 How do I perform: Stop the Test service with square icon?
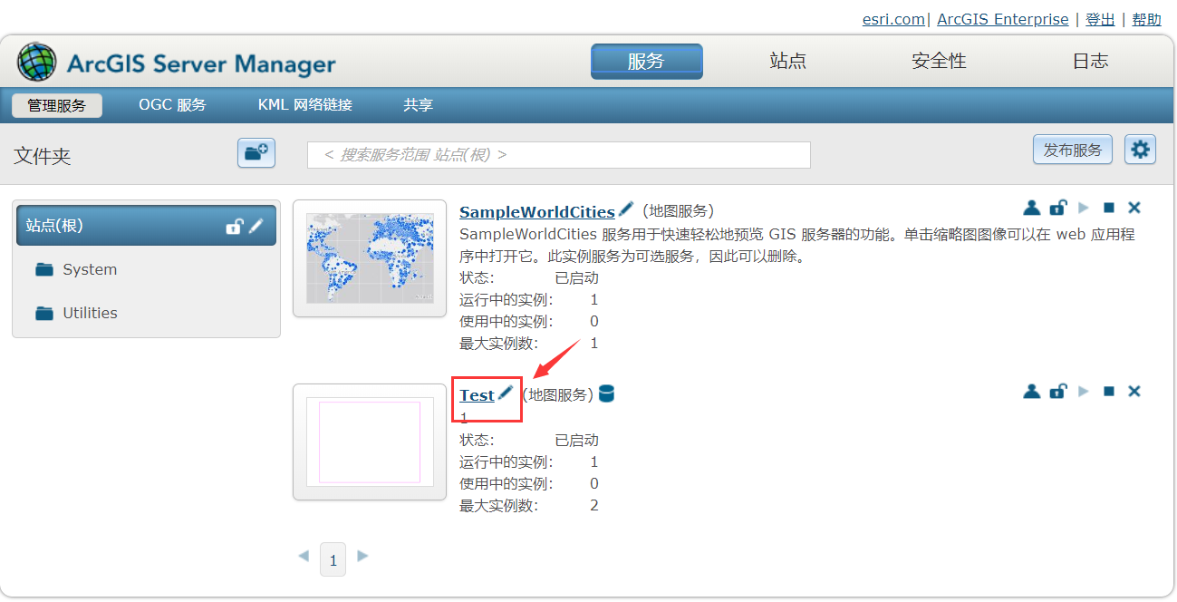(1108, 391)
